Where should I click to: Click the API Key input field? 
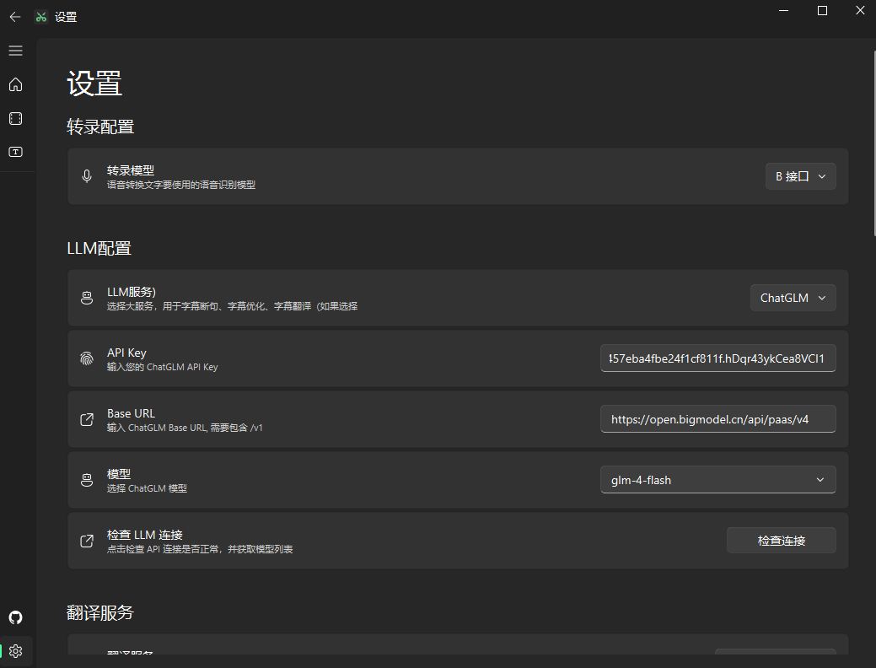[717, 358]
